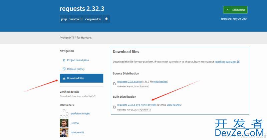267x140 pixels.
Task: Click the Verified details heading
Action: point(69,92)
